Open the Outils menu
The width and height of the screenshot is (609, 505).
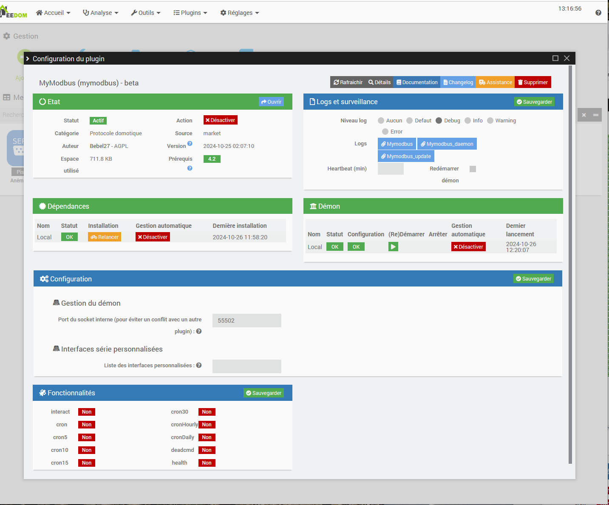[x=146, y=13]
